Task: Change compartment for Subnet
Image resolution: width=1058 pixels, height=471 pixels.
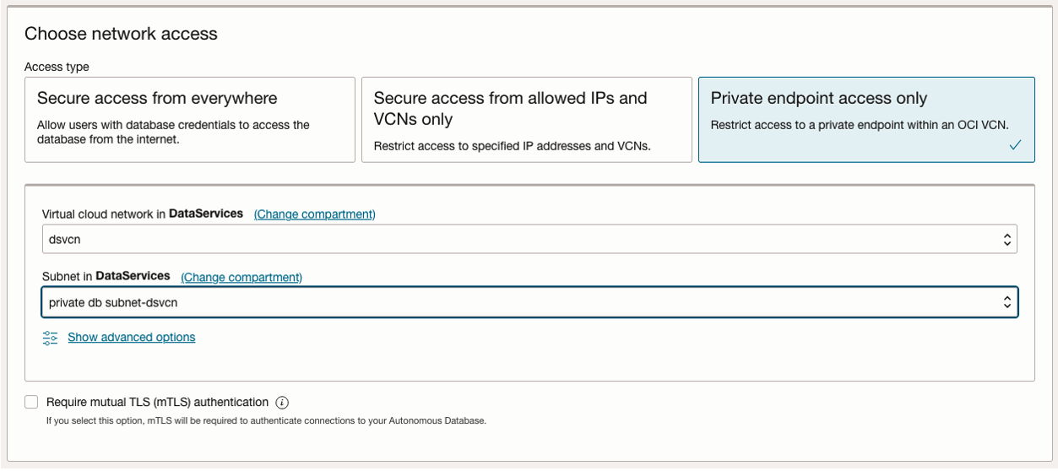Action: (241, 277)
